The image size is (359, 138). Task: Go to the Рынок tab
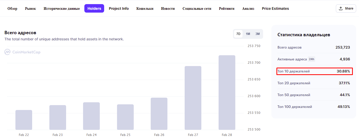[30, 8]
